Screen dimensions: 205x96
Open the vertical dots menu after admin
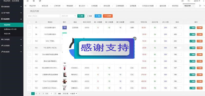203,1
